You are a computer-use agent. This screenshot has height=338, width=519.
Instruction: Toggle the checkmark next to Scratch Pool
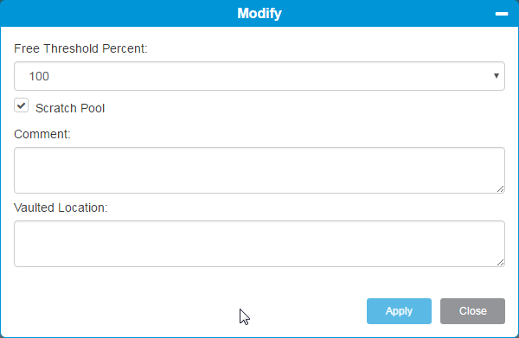click(x=21, y=105)
